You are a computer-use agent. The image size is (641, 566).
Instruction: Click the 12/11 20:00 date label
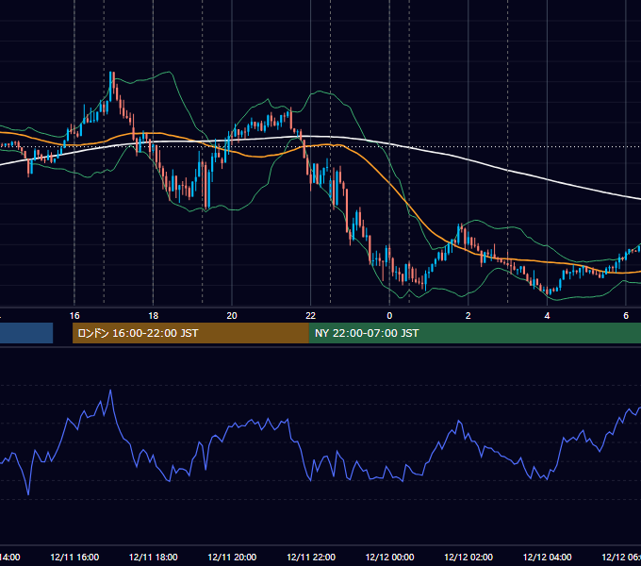(x=232, y=557)
